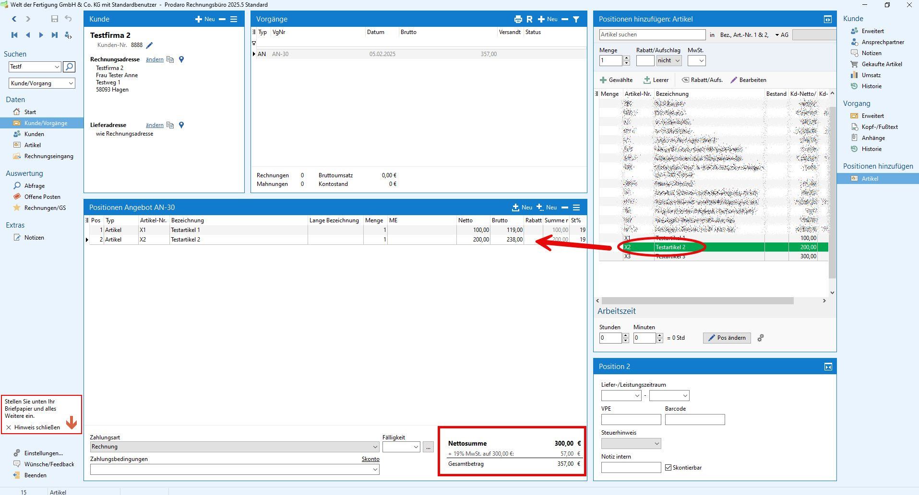Open hamburger menu in Kunde panel header
This screenshot has width=919, height=495.
pos(234,19)
